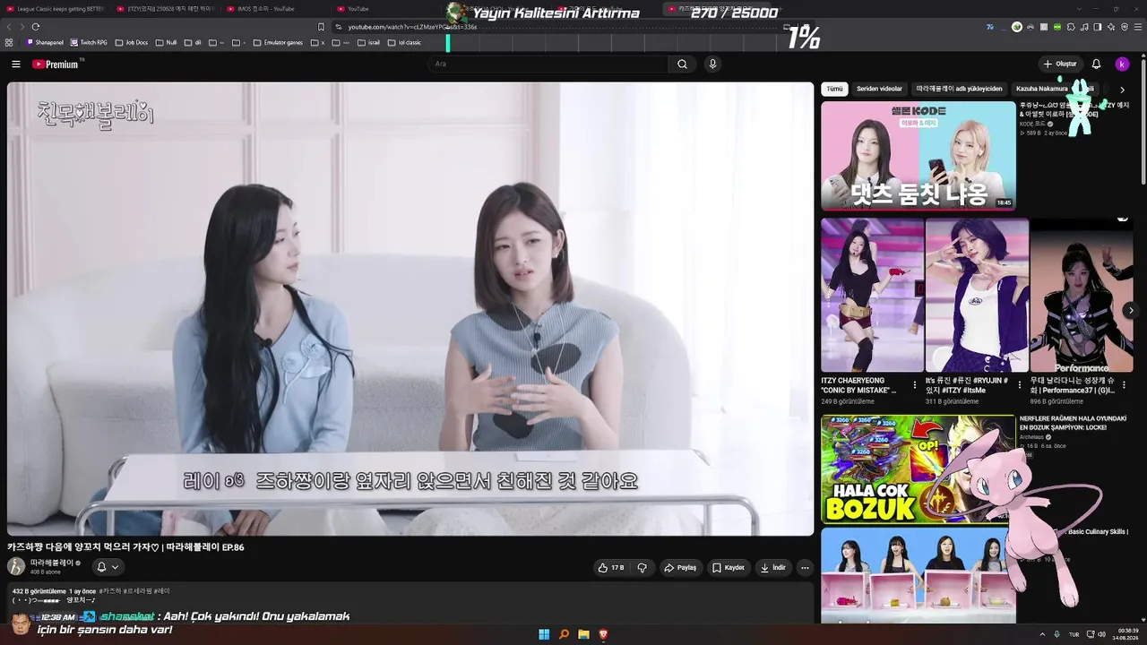The height and width of the screenshot is (645, 1147).
Task: Select the Seriden videolar filter chip
Action: [x=879, y=90]
